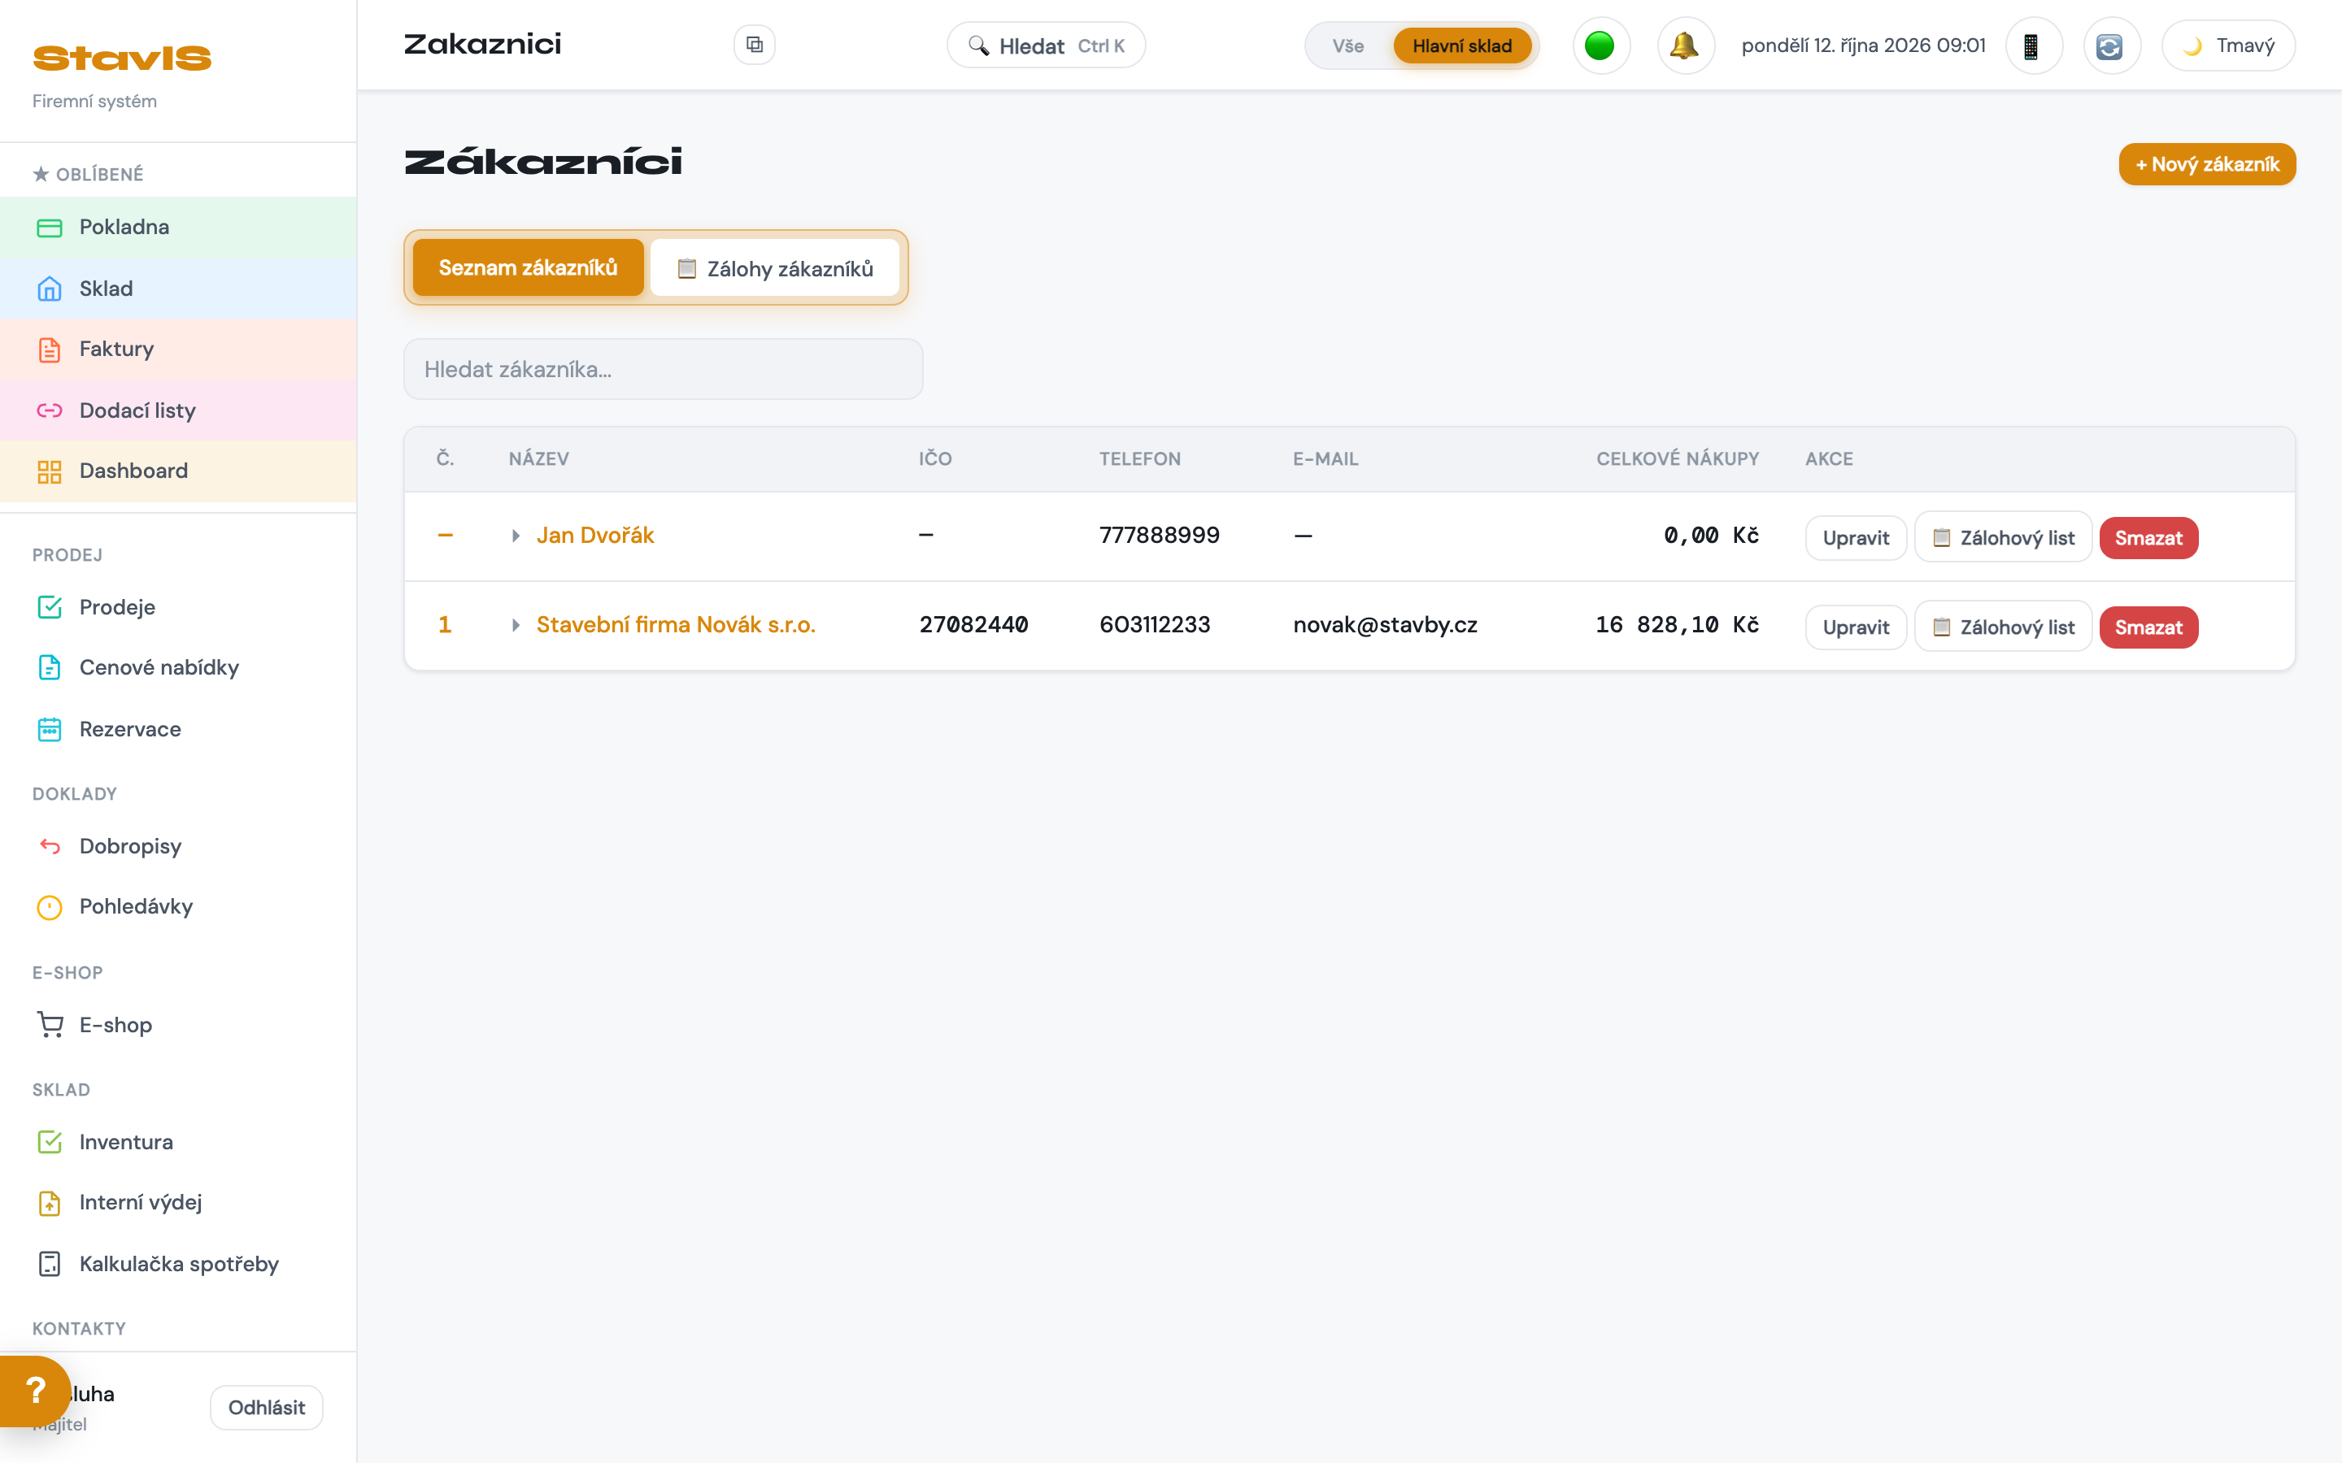Open Pokladna from favorites sidebar

[x=178, y=228]
